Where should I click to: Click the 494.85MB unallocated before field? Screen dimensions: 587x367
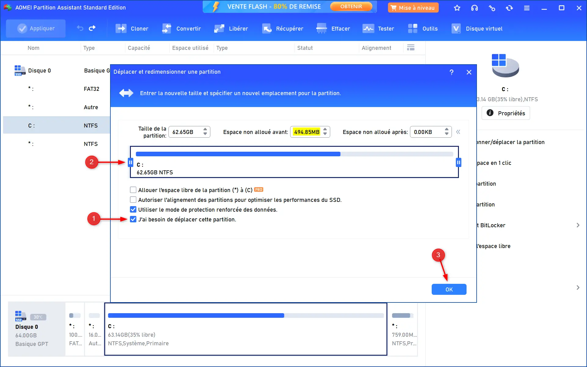306,132
